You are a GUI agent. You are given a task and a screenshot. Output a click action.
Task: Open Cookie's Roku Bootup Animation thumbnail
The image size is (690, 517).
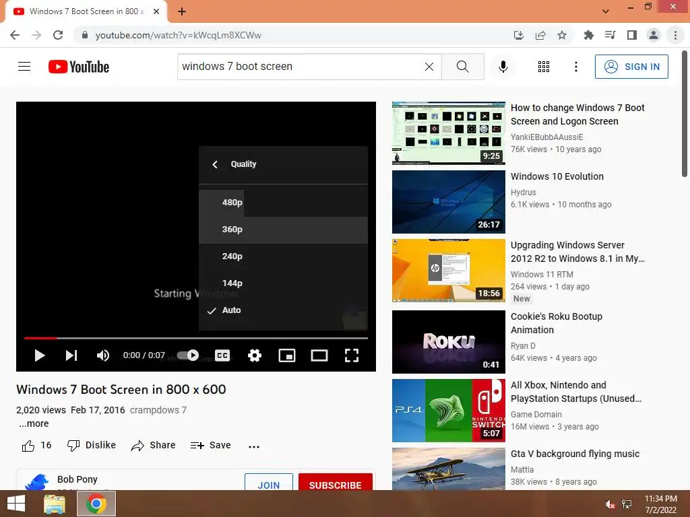pos(448,342)
